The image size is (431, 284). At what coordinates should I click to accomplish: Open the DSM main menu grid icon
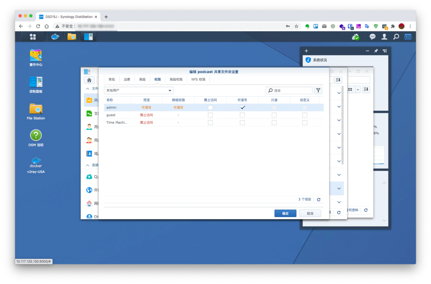[x=33, y=37]
